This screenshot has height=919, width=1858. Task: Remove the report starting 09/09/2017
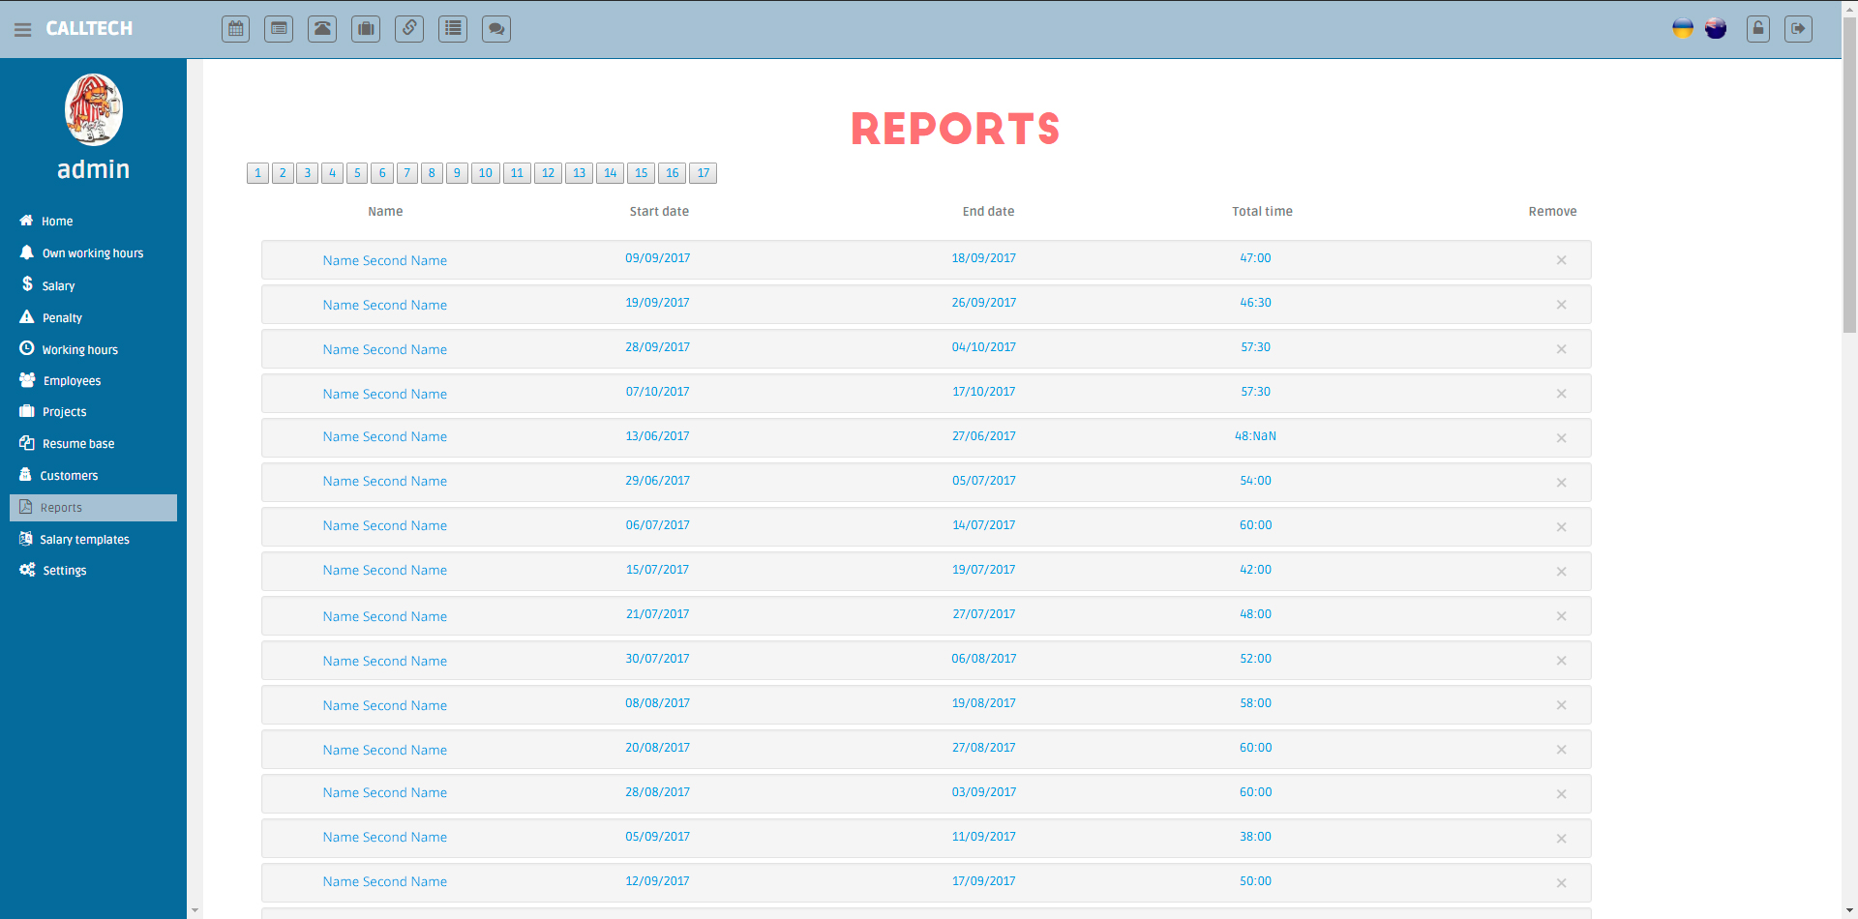pyautogui.click(x=1561, y=260)
